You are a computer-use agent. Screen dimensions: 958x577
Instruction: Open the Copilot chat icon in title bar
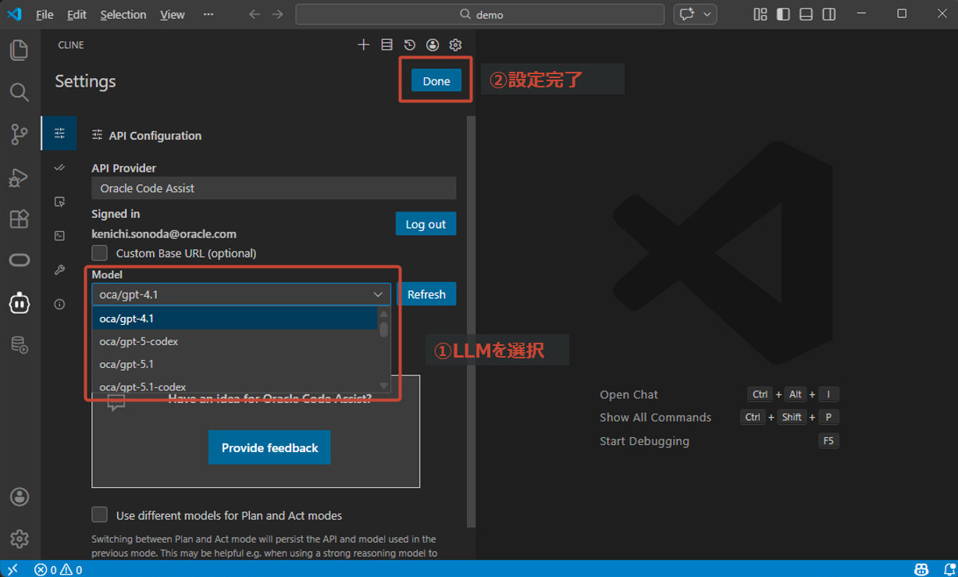click(687, 14)
